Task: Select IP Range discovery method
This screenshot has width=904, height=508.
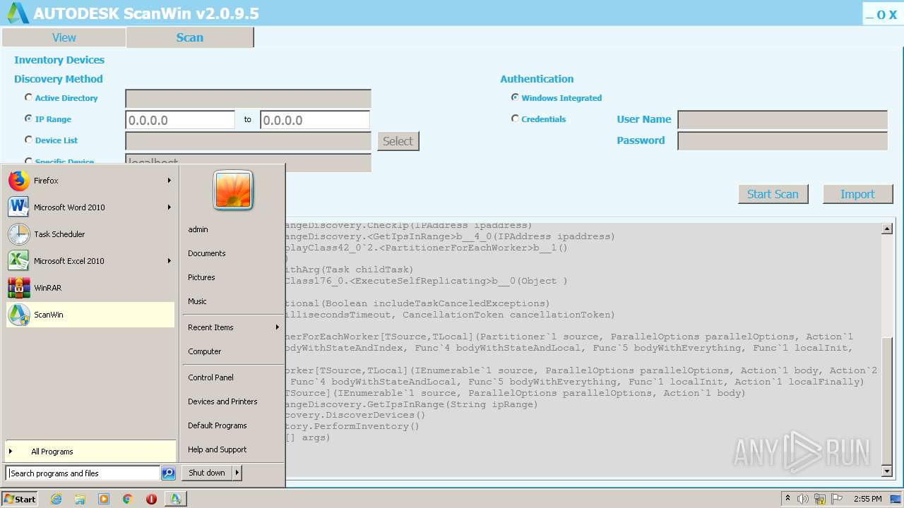Action: (29, 119)
